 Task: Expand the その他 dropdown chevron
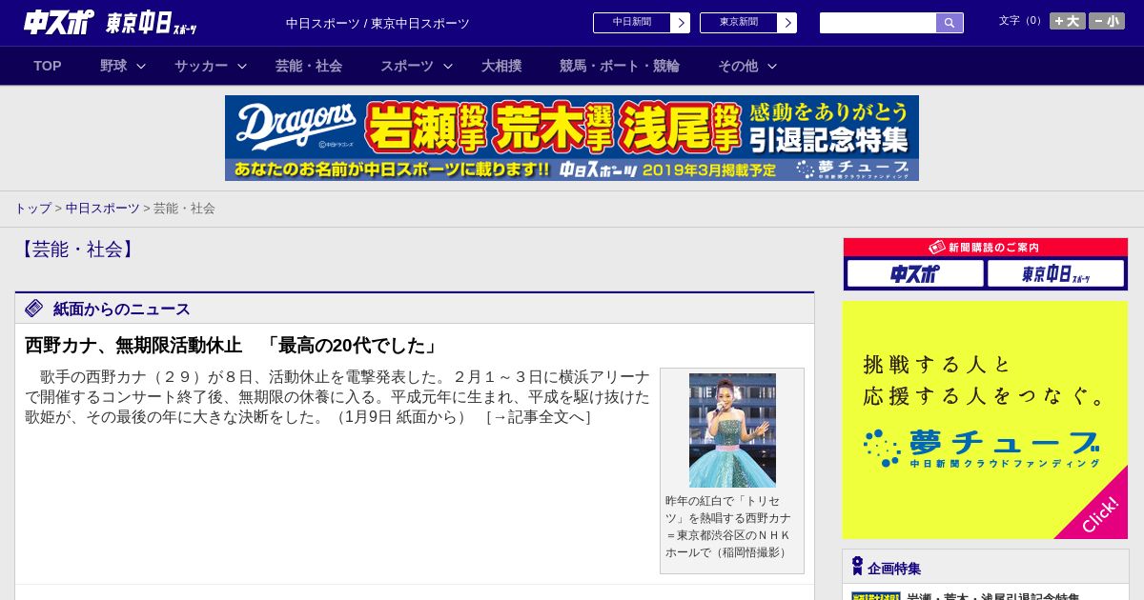click(772, 66)
